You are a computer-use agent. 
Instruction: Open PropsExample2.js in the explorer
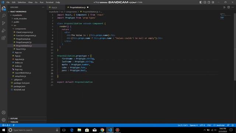point(24,42)
